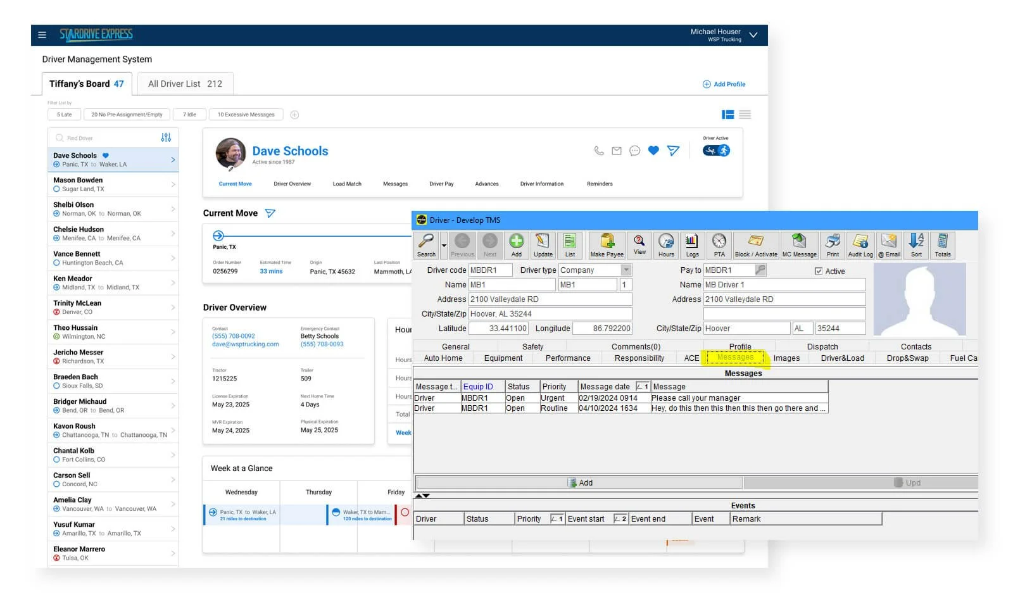Expand the Ken Meador driver row chevron
Viewport: 1013px width, 609px height.
[173, 282]
